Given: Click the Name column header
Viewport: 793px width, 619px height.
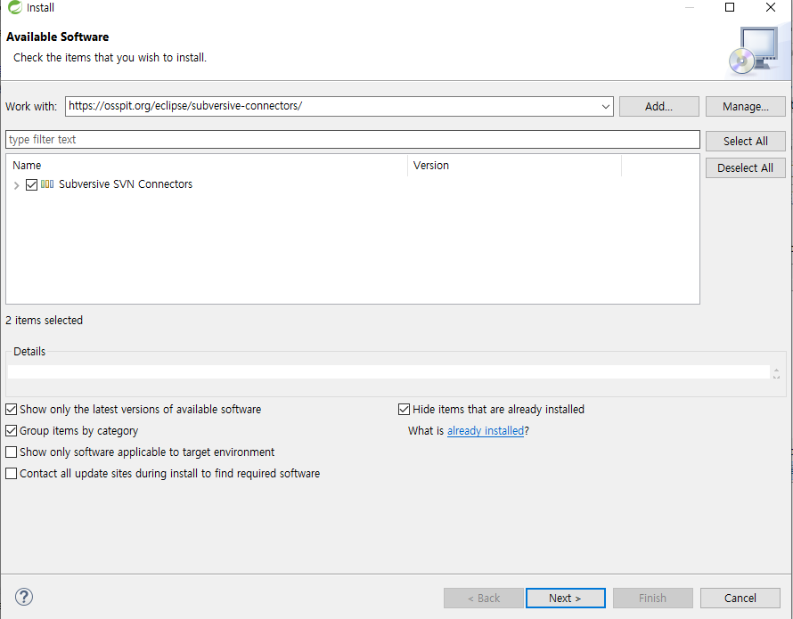Looking at the screenshot, I should click(207, 166).
